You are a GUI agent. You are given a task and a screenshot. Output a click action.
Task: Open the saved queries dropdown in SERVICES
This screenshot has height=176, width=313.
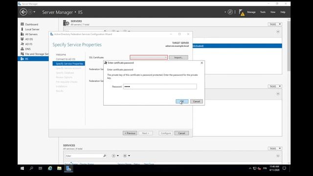click(127, 155)
